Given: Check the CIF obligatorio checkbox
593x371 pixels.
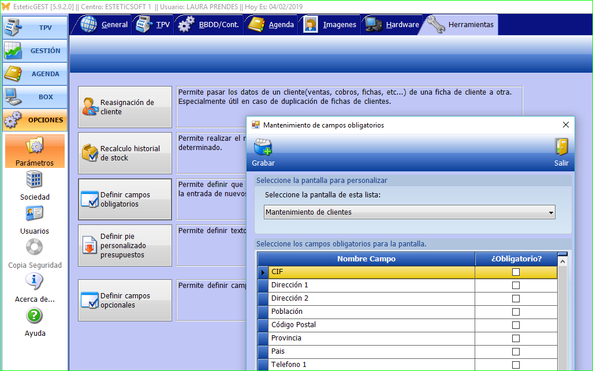Looking at the screenshot, I should click(x=516, y=272).
